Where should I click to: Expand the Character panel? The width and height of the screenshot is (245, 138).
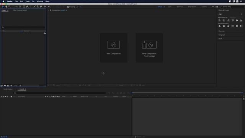pos(221,31)
